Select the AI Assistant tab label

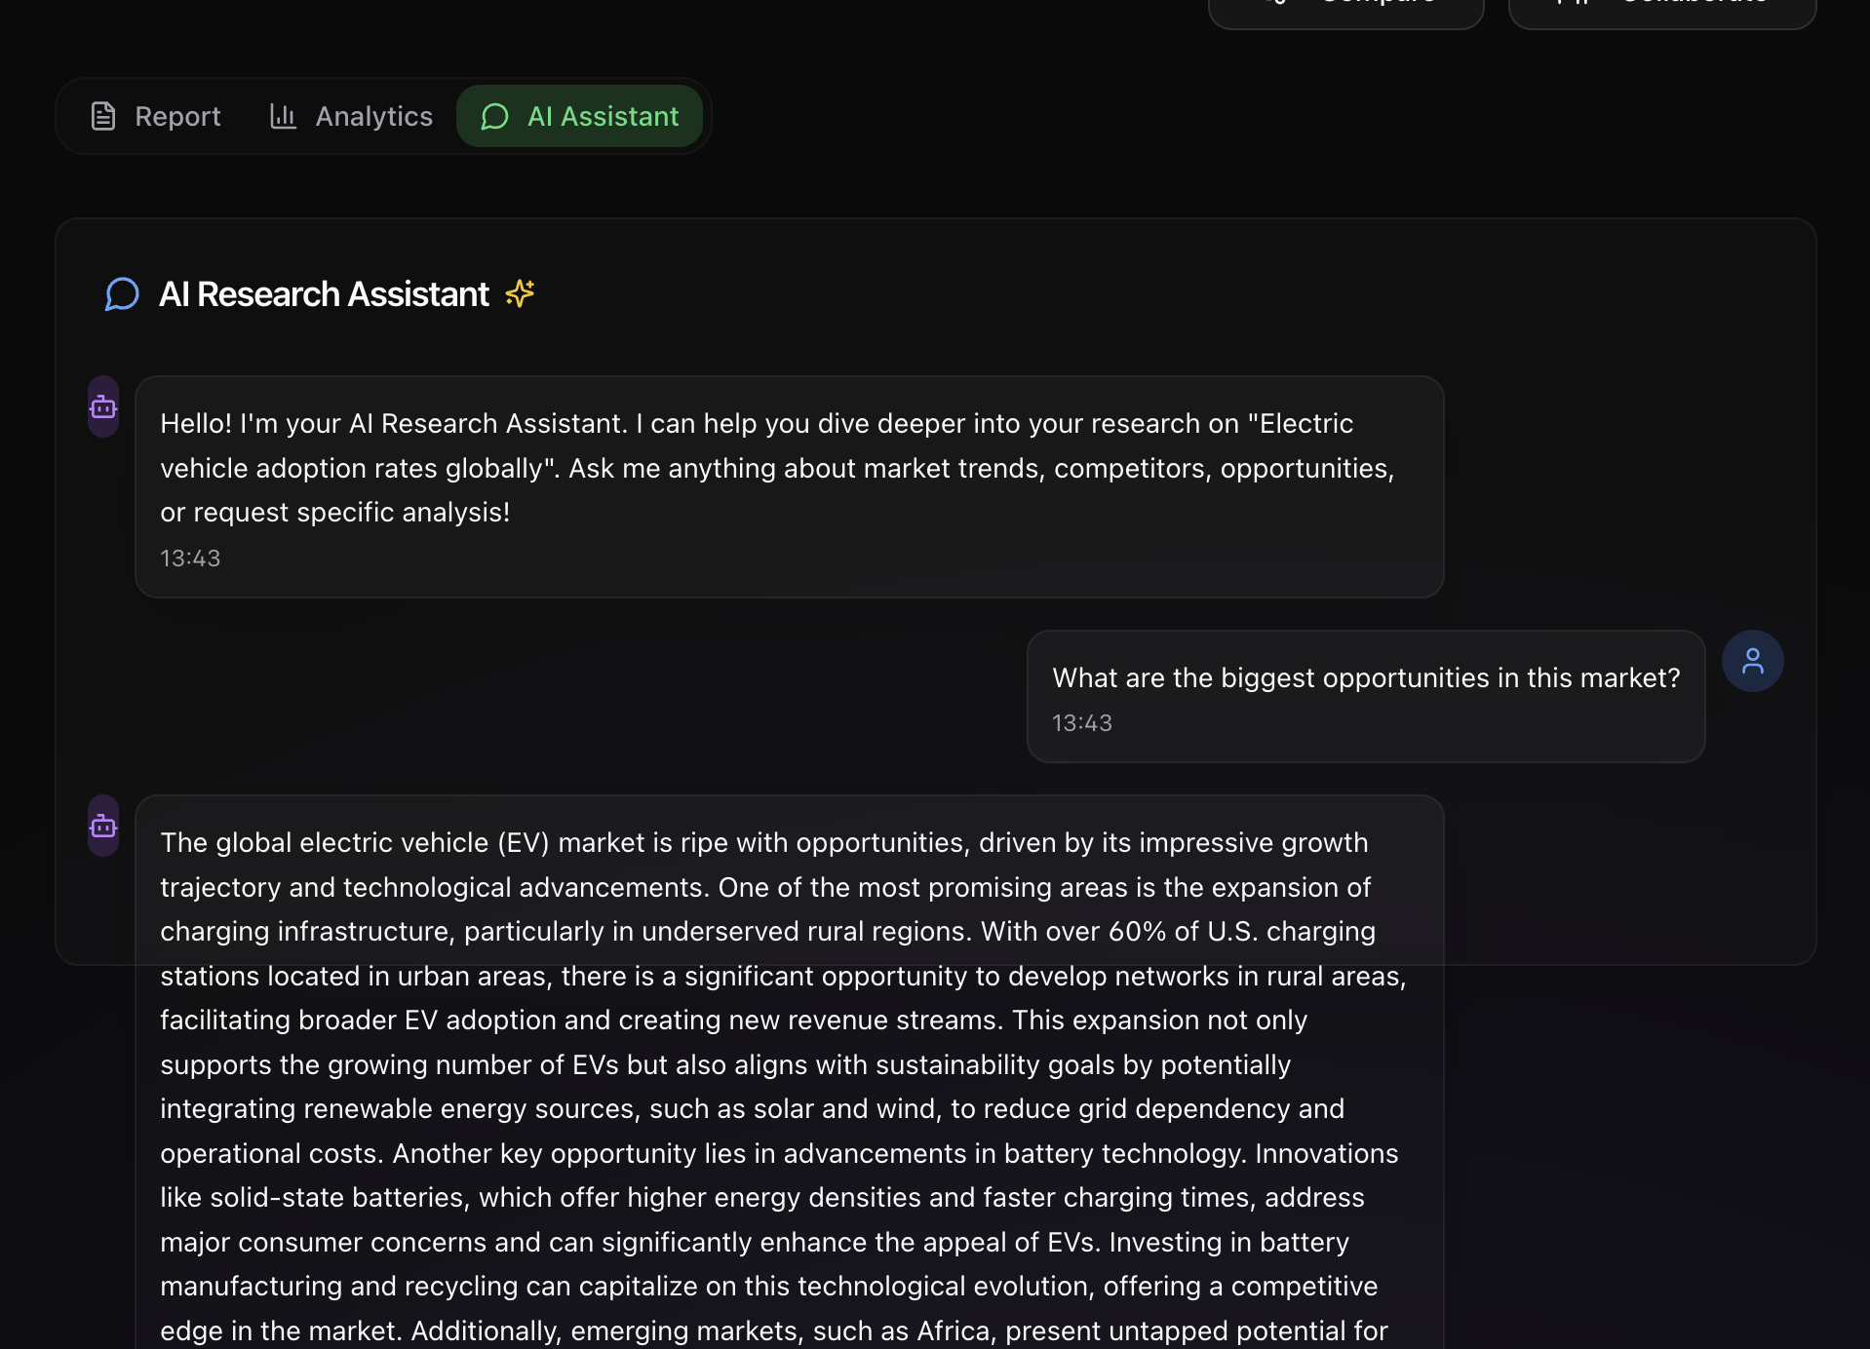(x=603, y=117)
